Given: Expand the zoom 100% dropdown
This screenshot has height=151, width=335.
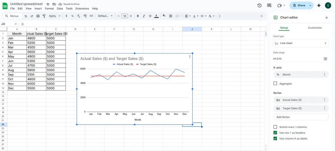Looking at the screenshot, I should pyautogui.click(x=54, y=16).
